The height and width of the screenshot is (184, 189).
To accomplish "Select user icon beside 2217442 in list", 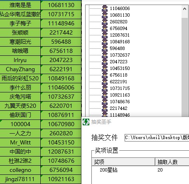I will pos(105,108).
